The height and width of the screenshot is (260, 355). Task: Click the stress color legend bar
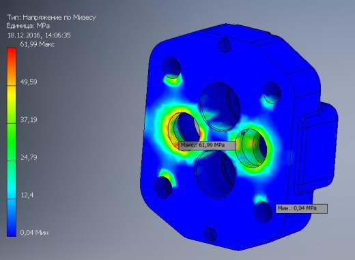12,142
